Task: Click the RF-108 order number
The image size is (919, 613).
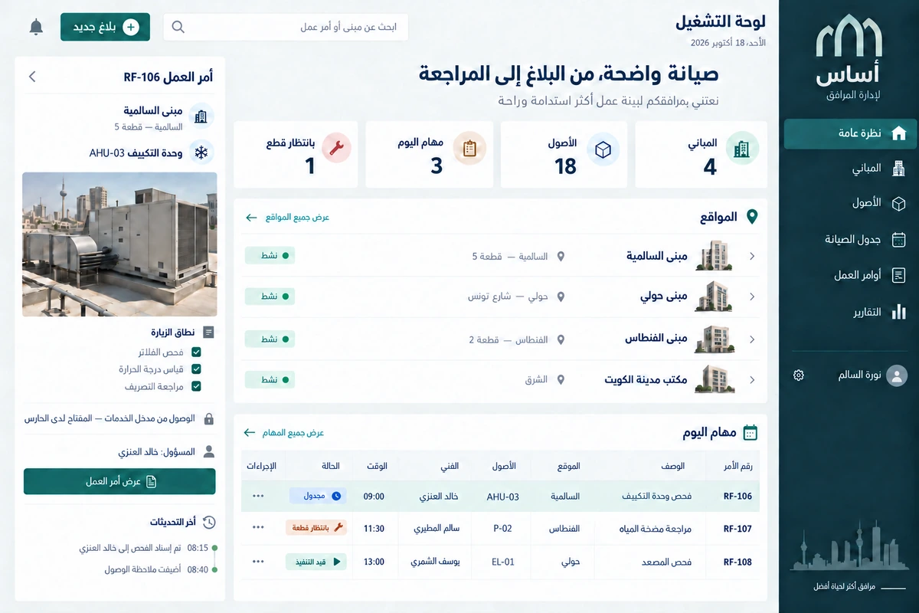Action: pos(737,562)
